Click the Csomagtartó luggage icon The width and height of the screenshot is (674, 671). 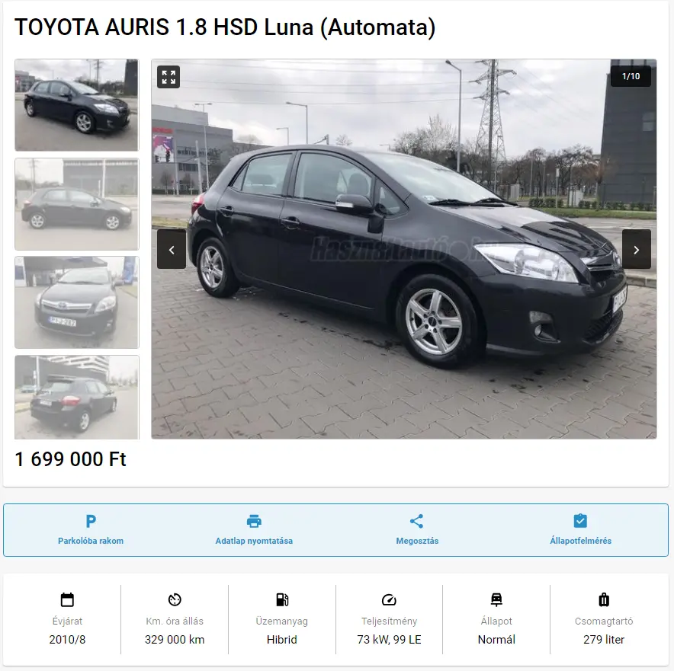coord(604,599)
